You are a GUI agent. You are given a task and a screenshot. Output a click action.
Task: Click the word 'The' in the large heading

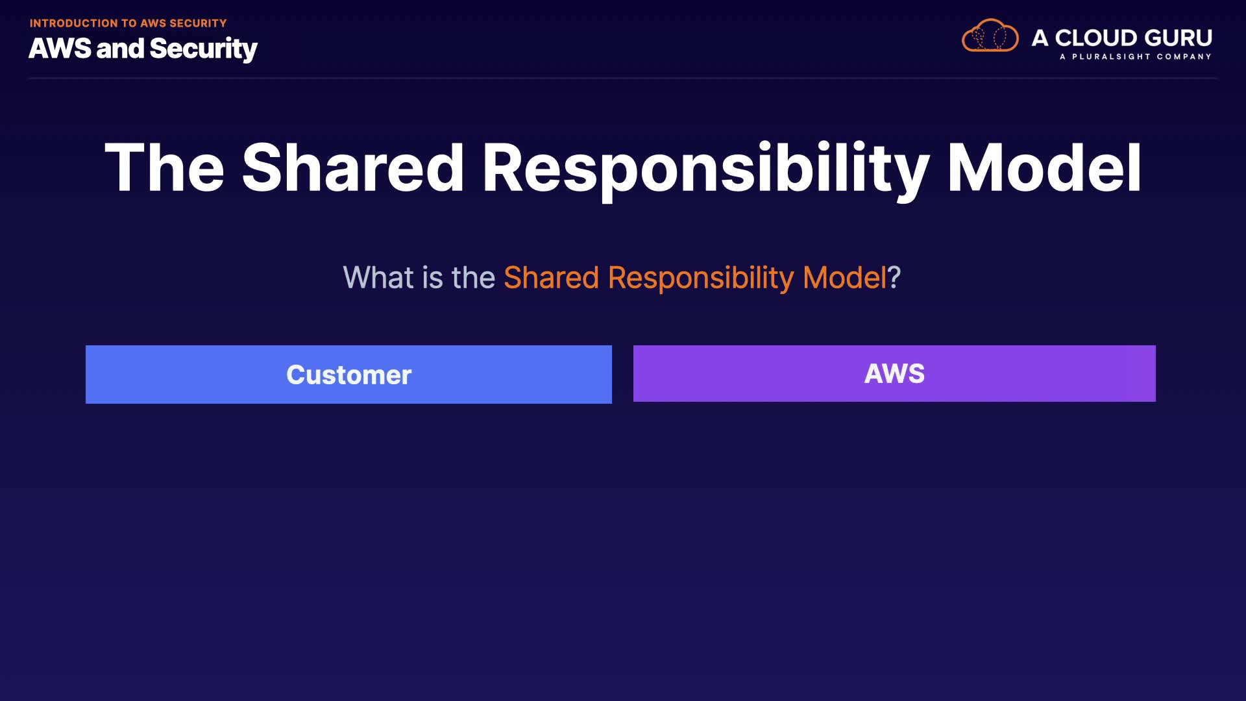[x=164, y=168]
